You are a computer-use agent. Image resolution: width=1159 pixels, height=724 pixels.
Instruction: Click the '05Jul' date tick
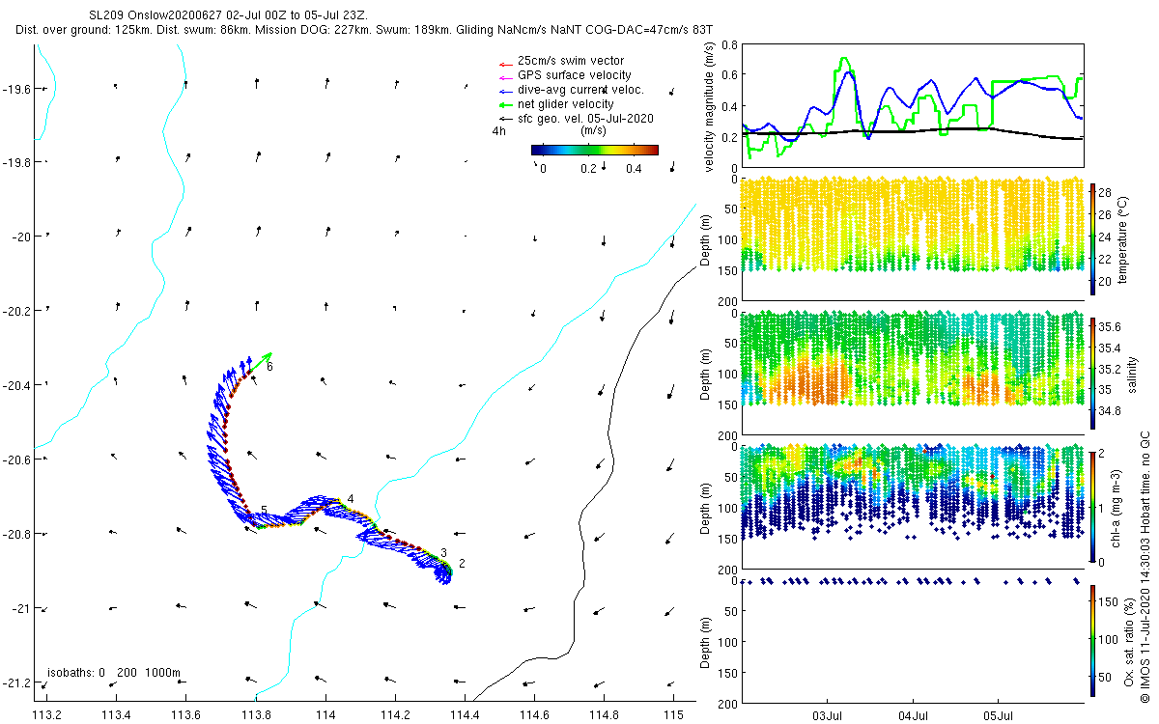(x=998, y=716)
